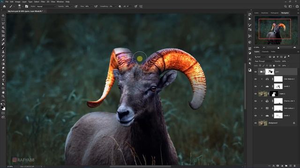The image size is (300, 168).
Task: Add layer mask icon at panel bottom
Action: click(x=278, y=166)
